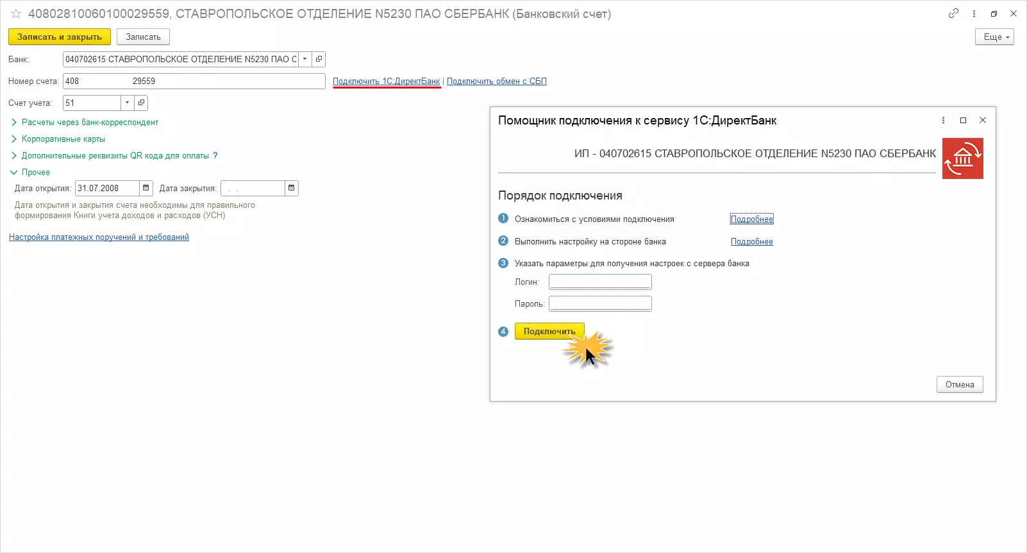
Task: Focus the Логин input field
Action: (600, 282)
